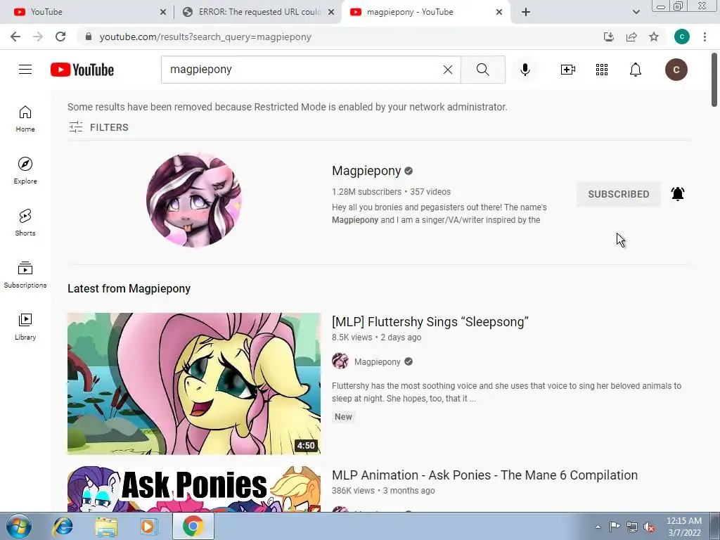720x540 pixels.
Task: Clear the search box with the X
Action: (448, 70)
